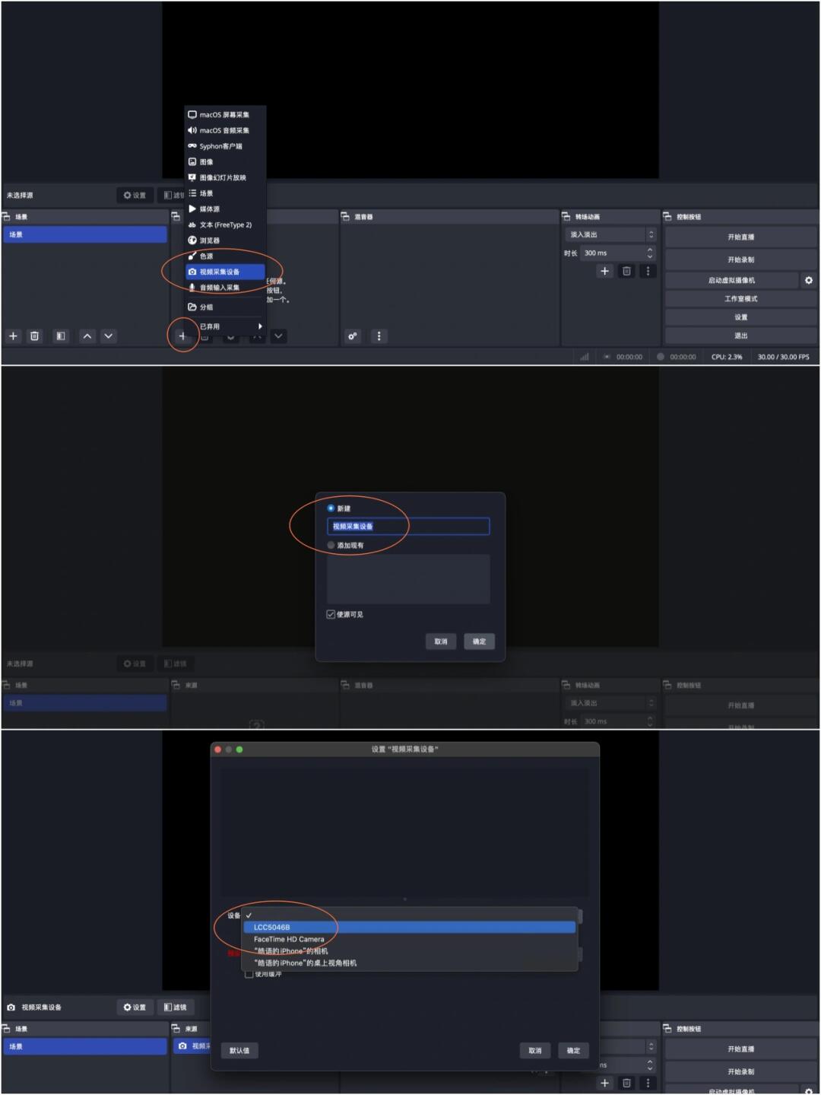Click the 浏览器 globe icon in menu
821x1095 pixels.
(192, 240)
